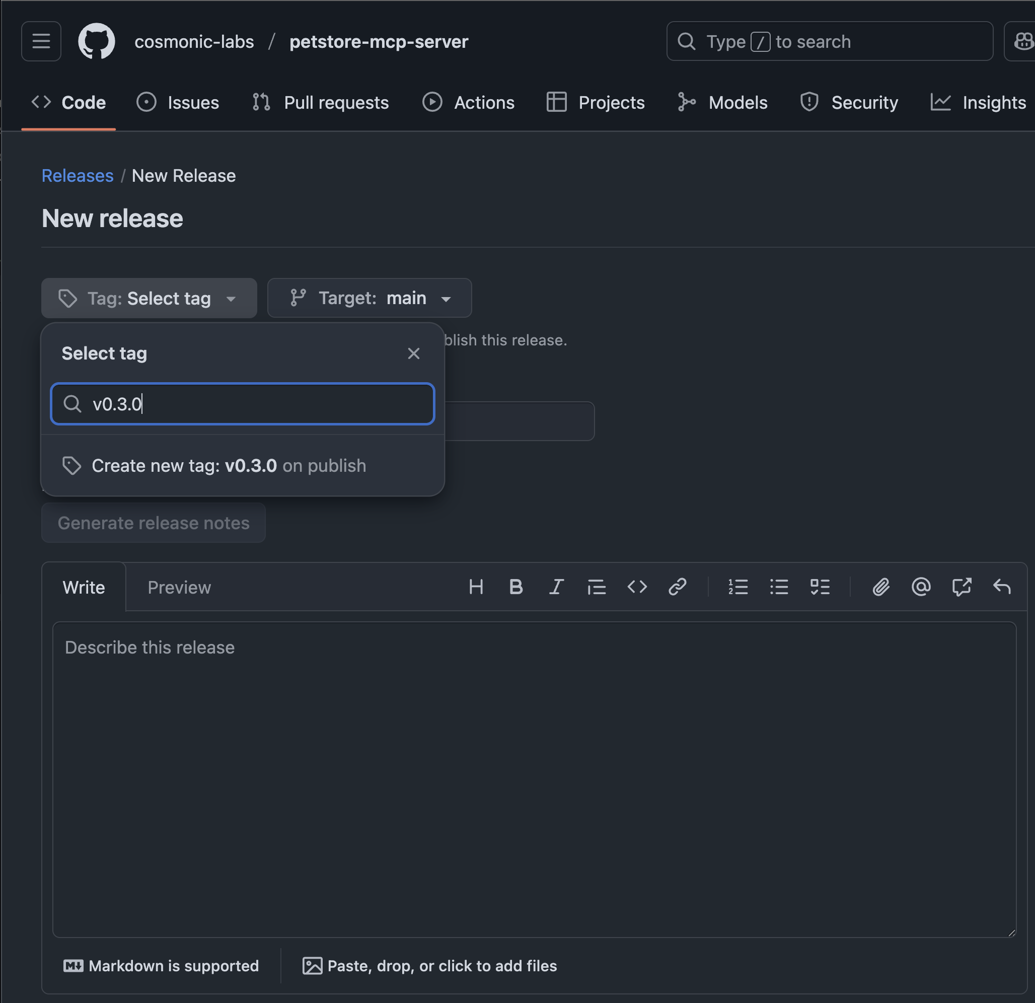The height and width of the screenshot is (1003, 1035).
Task: Attach files with the paperclip icon
Action: point(881,587)
